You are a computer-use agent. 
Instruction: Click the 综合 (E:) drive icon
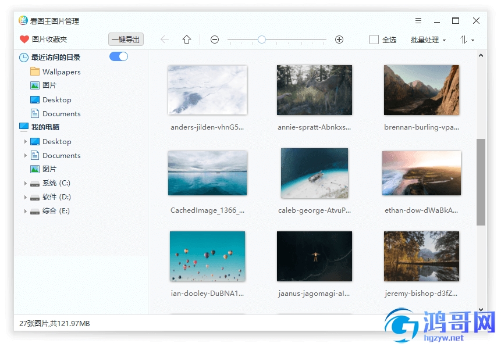(x=35, y=211)
